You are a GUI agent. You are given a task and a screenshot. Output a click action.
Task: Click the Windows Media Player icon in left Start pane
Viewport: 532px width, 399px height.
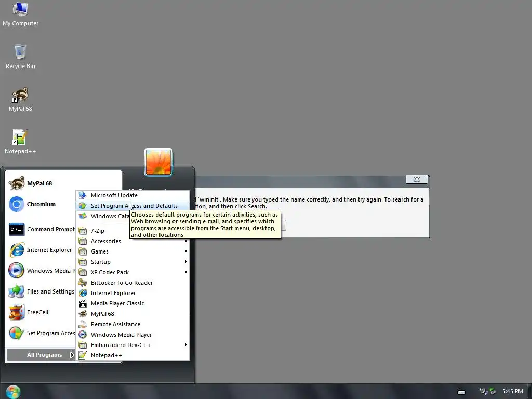pyautogui.click(x=16, y=271)
